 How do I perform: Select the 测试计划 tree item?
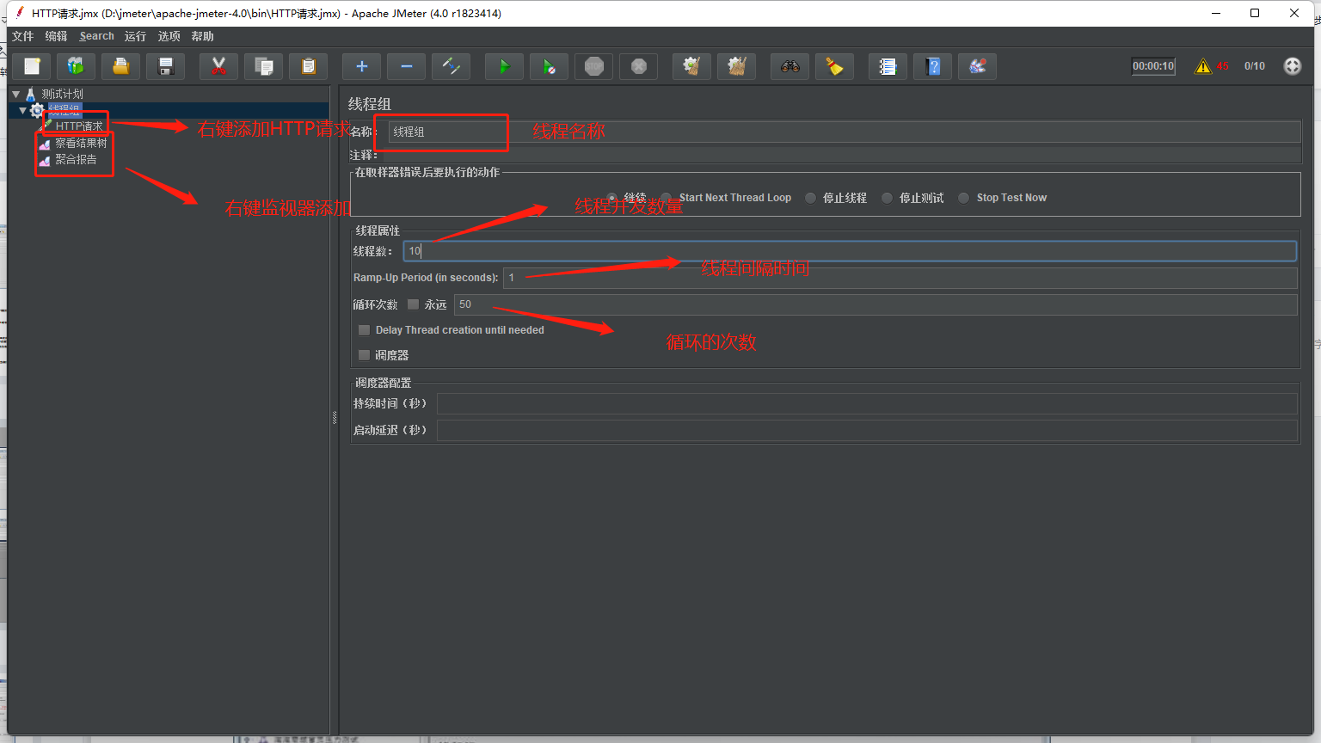(x=63, y=94)
